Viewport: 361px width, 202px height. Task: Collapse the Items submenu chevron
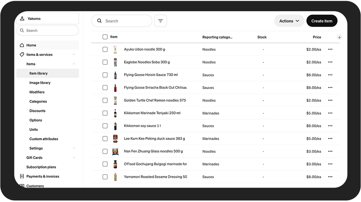[x=74, y=64]
